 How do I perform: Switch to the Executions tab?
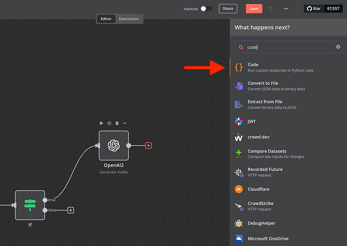tap(129, 19)
